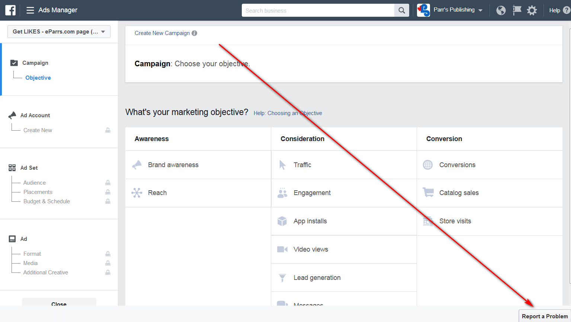This screenshot has width=571, height=322.
Task: Select Media under Ad section
Action: tap(31, 263)
